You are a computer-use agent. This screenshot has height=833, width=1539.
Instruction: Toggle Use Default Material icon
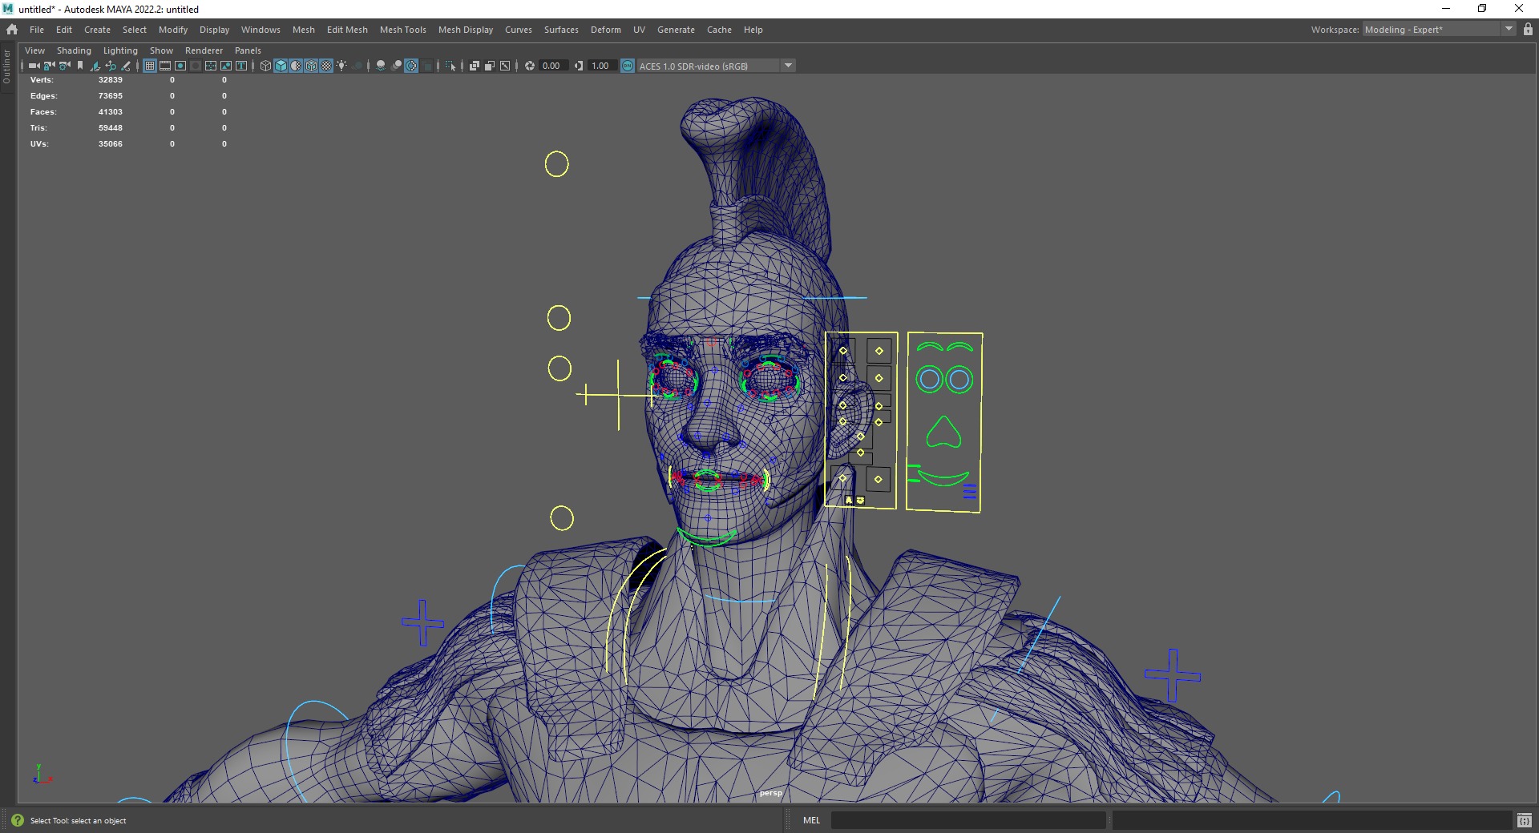pyautogui.click(x=296, y=66)
